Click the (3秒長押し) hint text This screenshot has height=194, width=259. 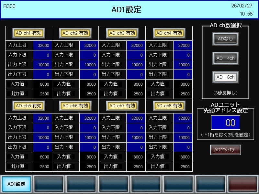click(x=225, y=93)
